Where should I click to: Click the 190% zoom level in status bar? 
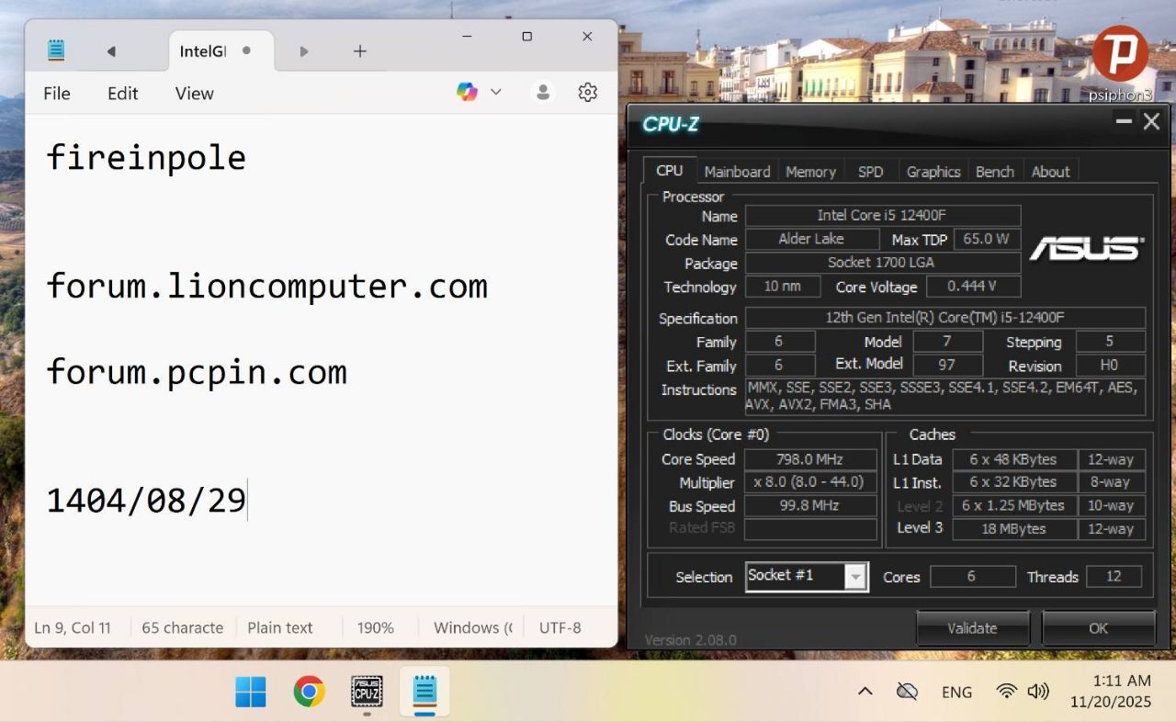coord(375,628)
